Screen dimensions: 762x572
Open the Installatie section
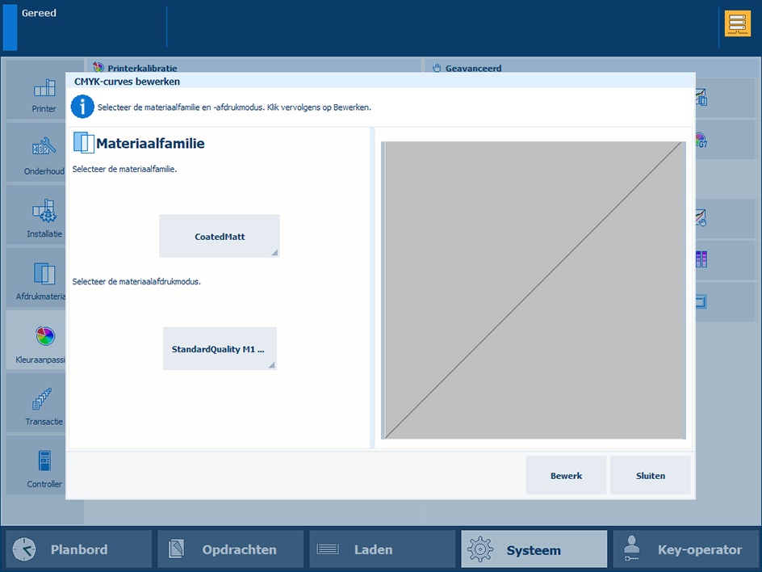(36, 216)
